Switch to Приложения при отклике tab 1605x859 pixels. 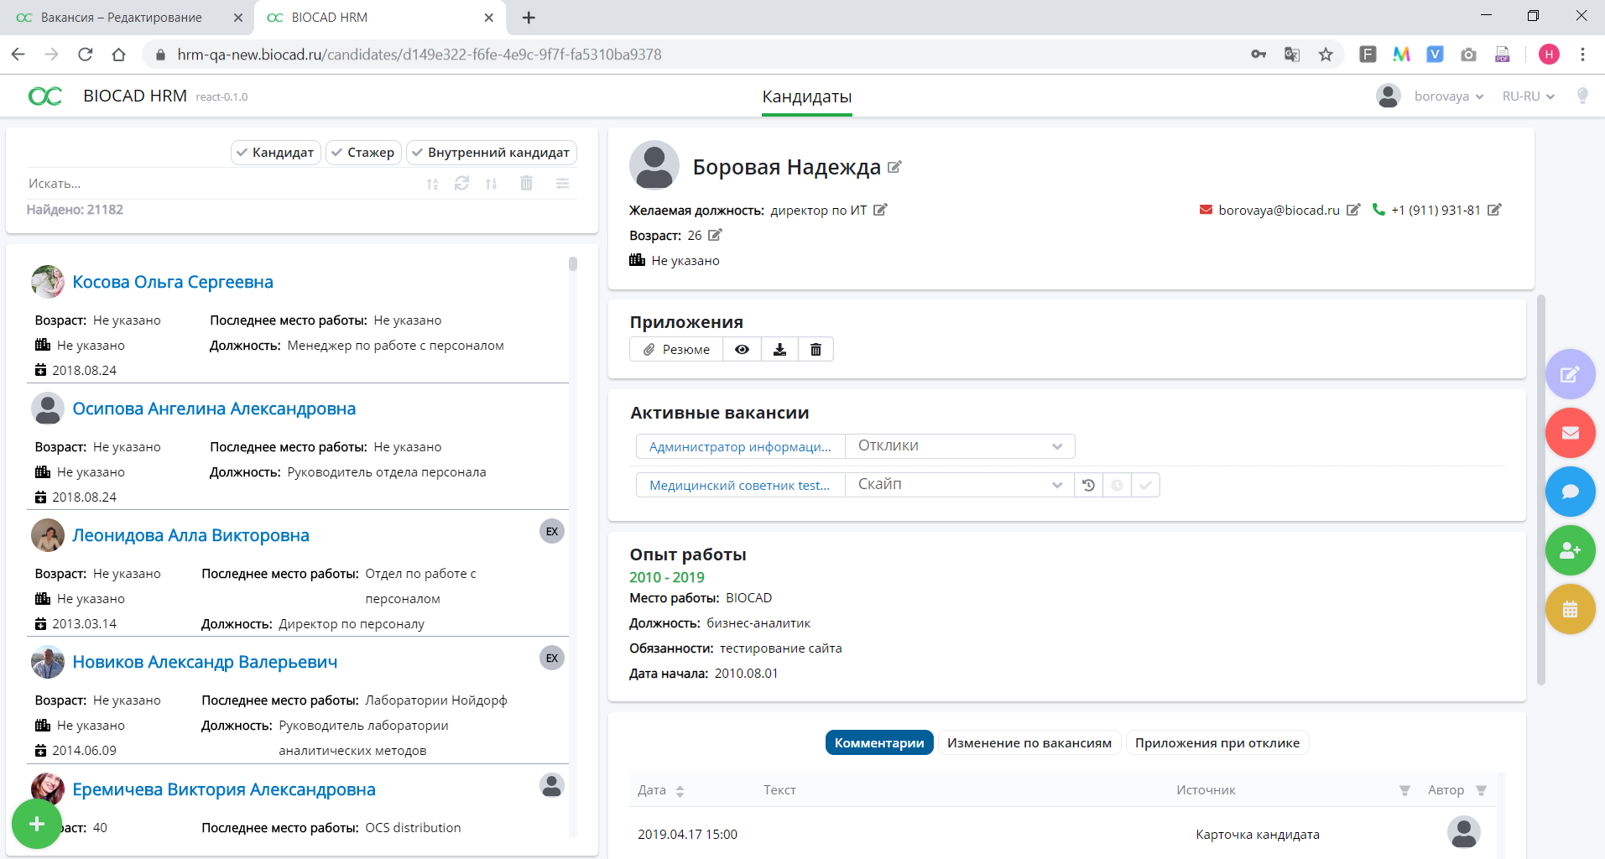click(1217, 743)
